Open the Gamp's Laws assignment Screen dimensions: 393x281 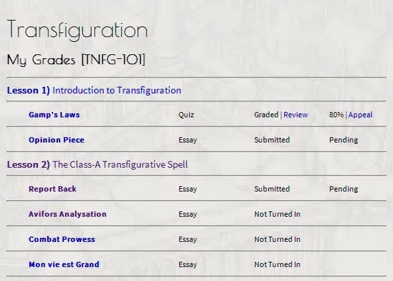pos(54,115)
